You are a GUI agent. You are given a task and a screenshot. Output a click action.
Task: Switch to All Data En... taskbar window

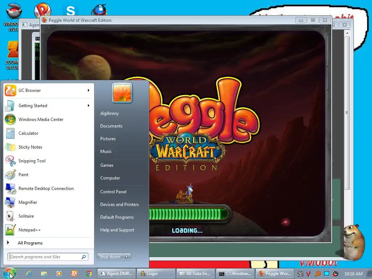(x=195, y=274)
